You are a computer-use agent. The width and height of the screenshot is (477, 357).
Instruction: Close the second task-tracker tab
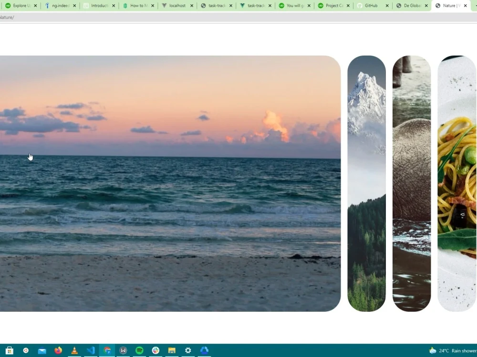click(270, 5)
